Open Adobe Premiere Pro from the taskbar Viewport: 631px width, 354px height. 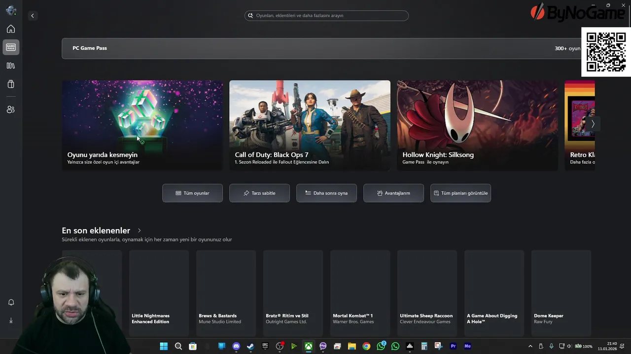click(x=453, y=346)
